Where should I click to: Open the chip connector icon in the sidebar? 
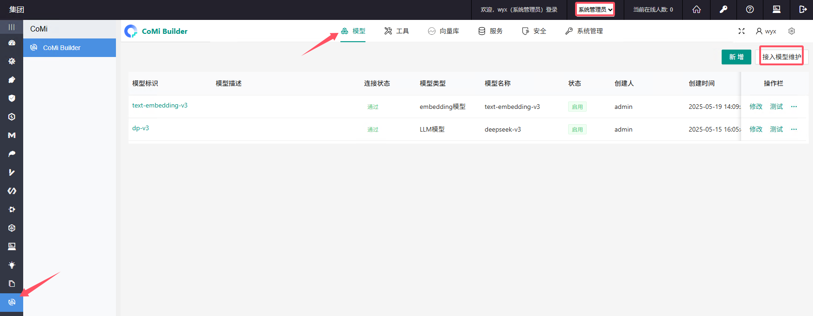(12, 209)
